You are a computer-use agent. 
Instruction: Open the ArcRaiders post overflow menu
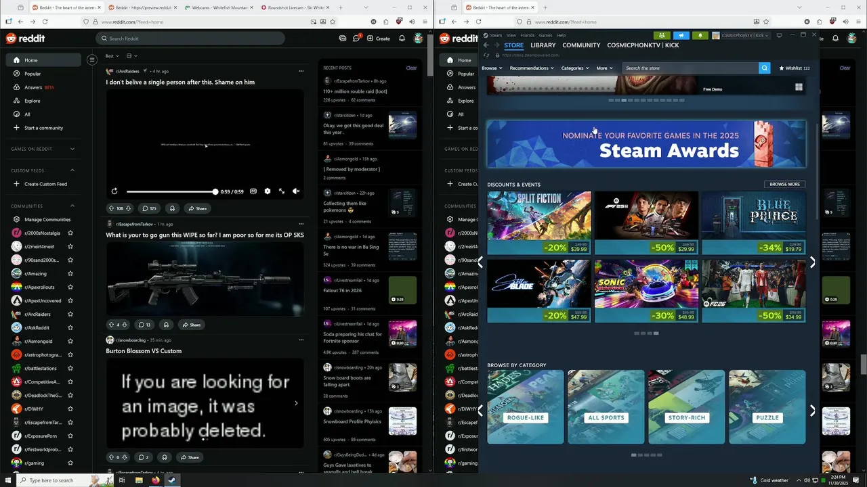(301, 71)
